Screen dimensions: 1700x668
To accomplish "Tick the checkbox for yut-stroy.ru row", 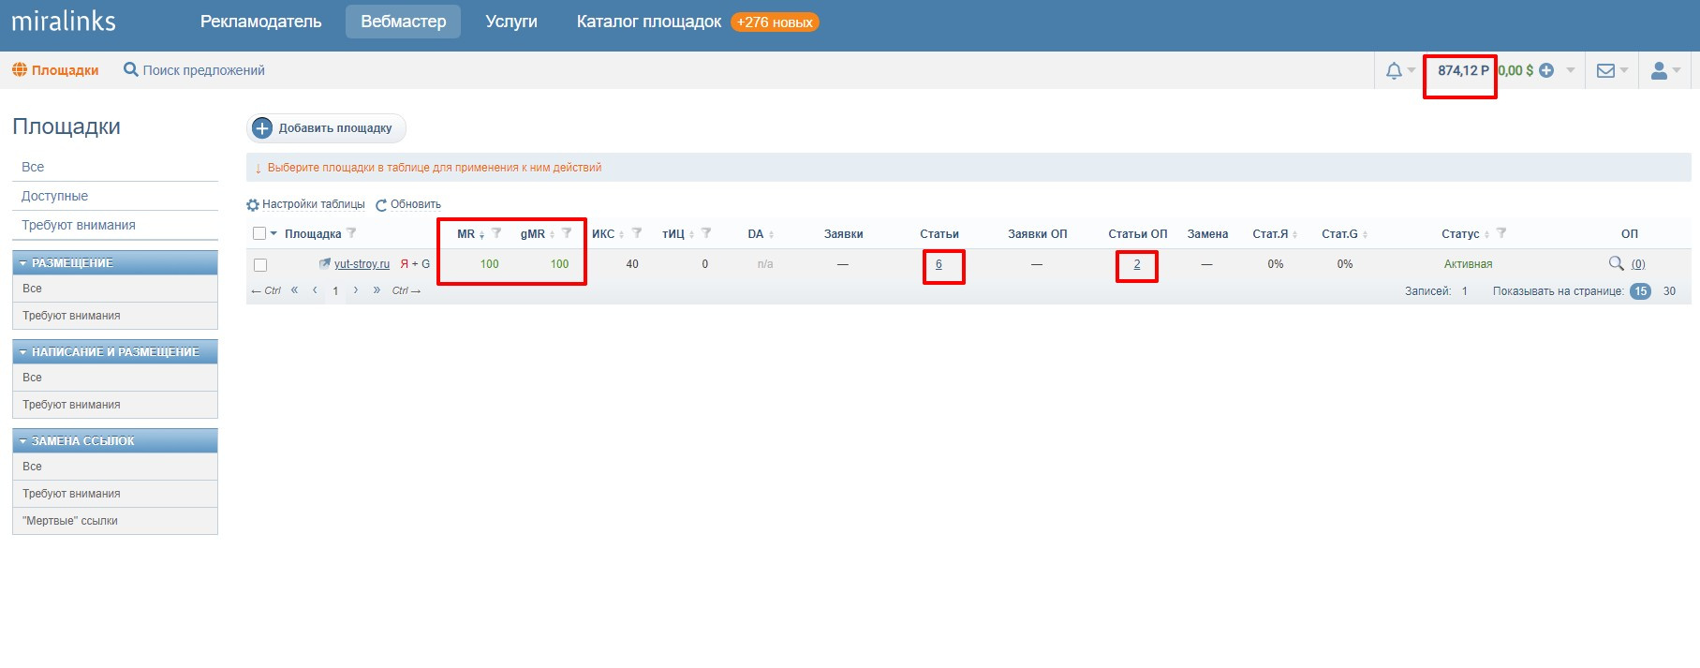I will pos(260,265).
